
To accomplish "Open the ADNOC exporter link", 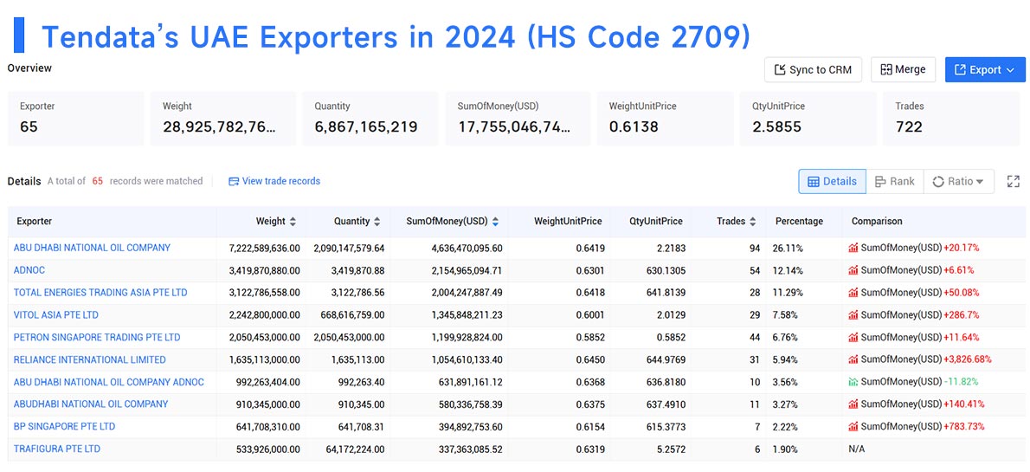I will pos(29,270).
